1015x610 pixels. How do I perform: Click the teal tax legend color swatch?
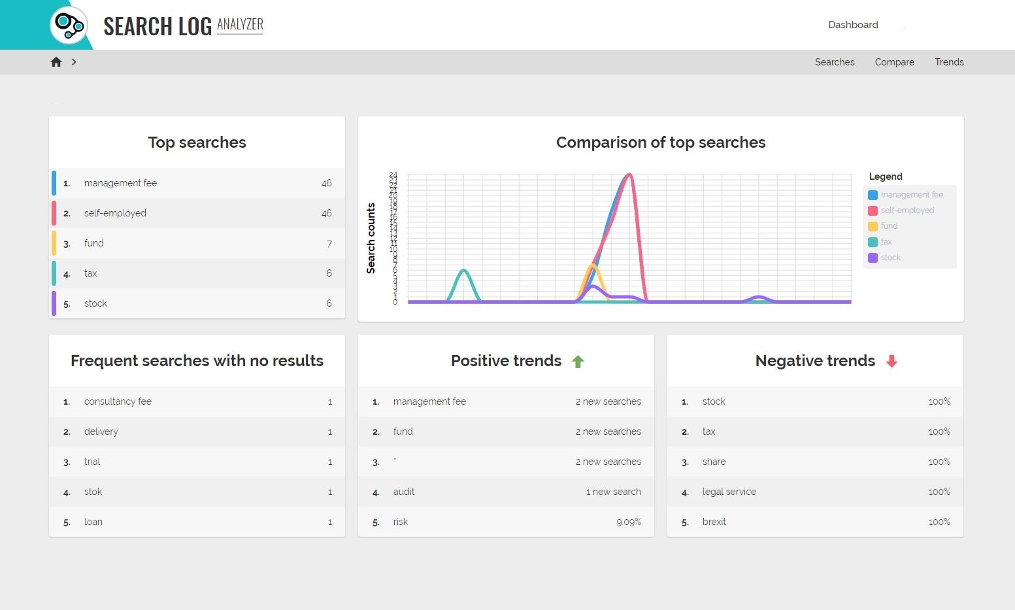pyautogui.click(x=873, y=242)
